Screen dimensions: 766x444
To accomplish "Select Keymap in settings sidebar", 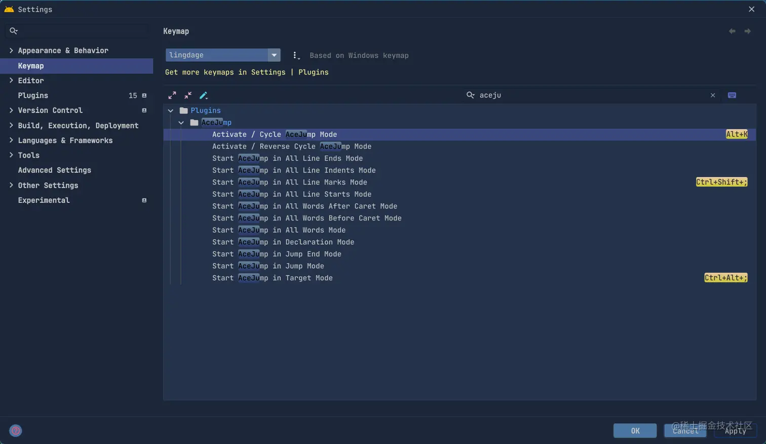I will pyautogui.click(x=76, y=66).
